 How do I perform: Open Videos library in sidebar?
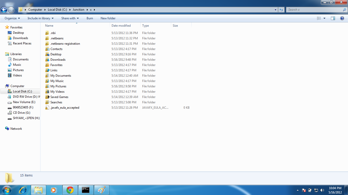click(17, 75)
